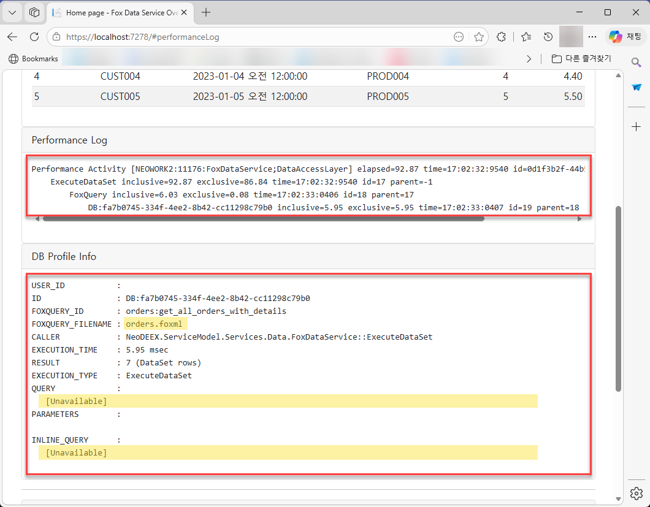Open the other favorites folder
Viewport: 650px width, 507px height.
point(581,59)
